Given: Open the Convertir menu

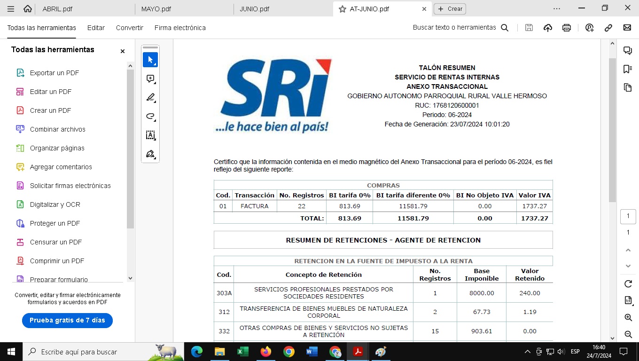Looking at the screenshot, I should click(x=130, y=28).
